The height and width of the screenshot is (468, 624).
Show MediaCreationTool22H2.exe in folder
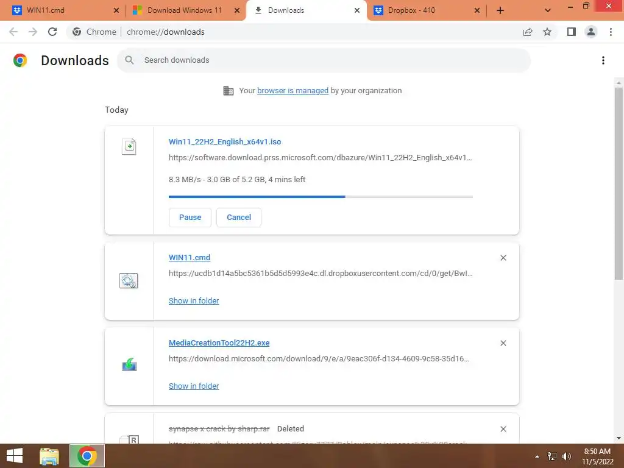coord(194,386)
